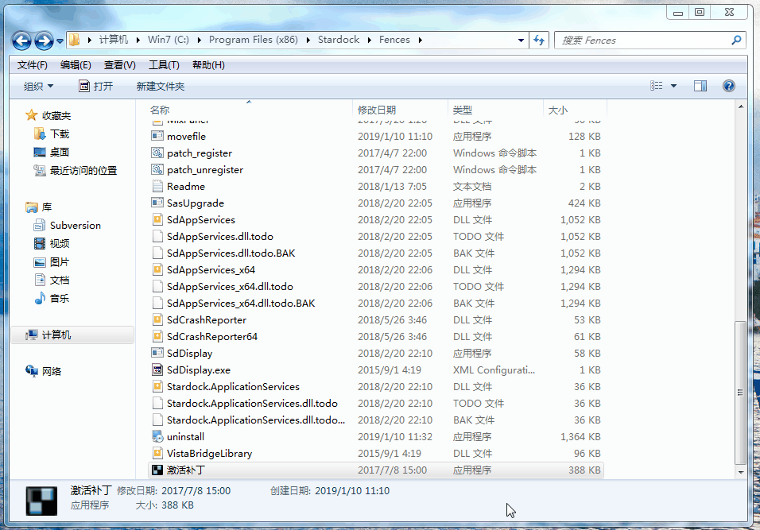Viewport: 760px width, 530px height.
Task: Open the 编辑(E) menu
Action: (x=76, y=65)
